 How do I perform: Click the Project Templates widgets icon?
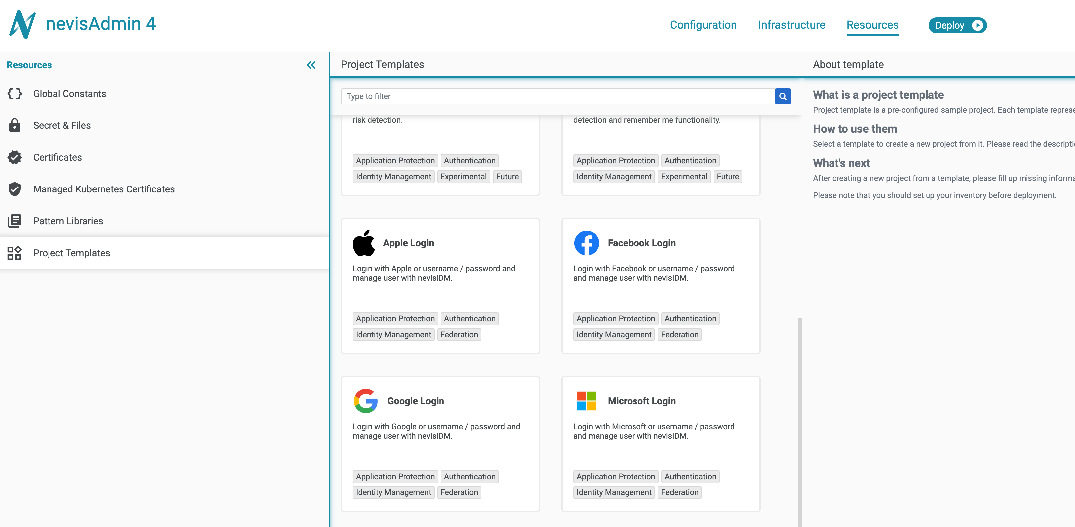coord(15,253)
